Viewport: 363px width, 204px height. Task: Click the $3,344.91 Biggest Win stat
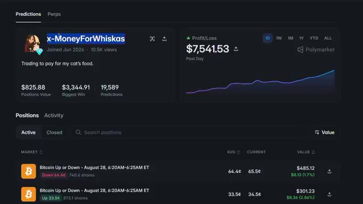click(76, 90)
